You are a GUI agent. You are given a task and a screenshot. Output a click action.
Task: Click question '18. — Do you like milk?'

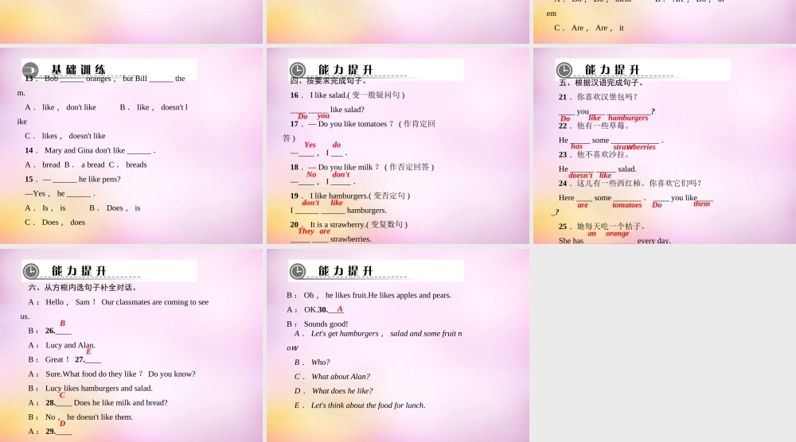coord(362,167)
